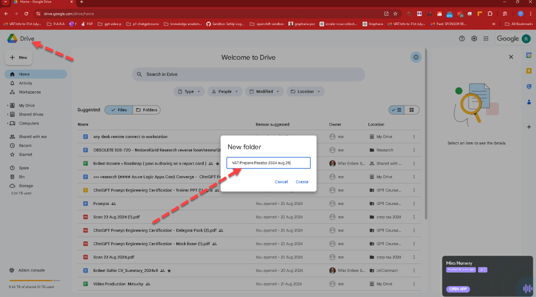Open the All Bookmarks folder
Viewport: 536px width, 297px height.
pyautogui.click(x=519, y=24)
